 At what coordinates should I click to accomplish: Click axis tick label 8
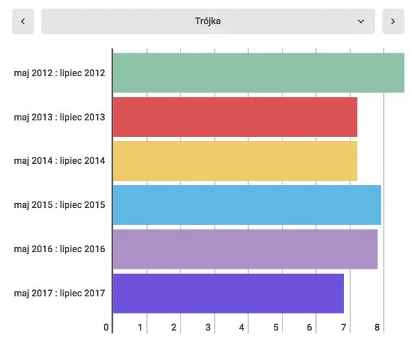pyautogui.click(x=377, y=328)
